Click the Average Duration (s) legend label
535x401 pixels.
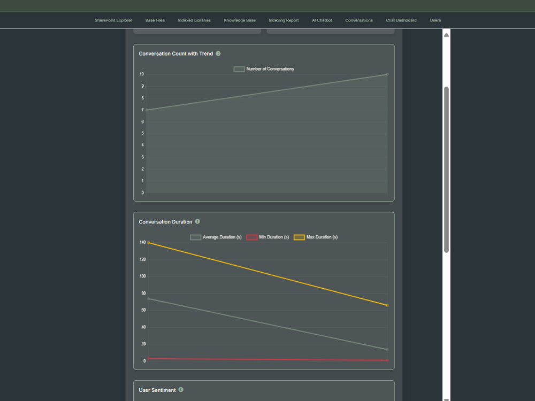point(222,237)
